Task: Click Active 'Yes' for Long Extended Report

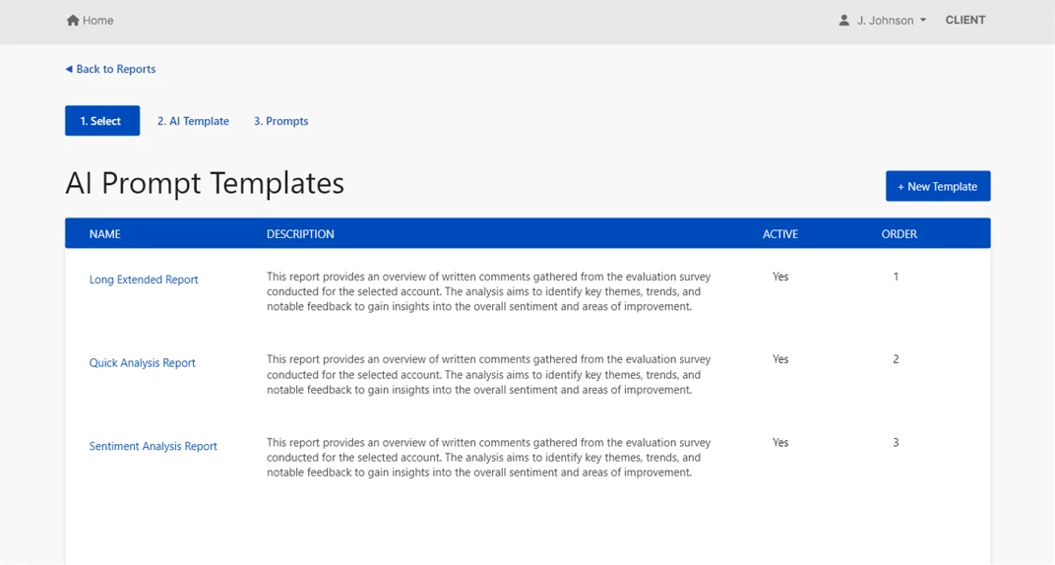Action: [780, 278]
